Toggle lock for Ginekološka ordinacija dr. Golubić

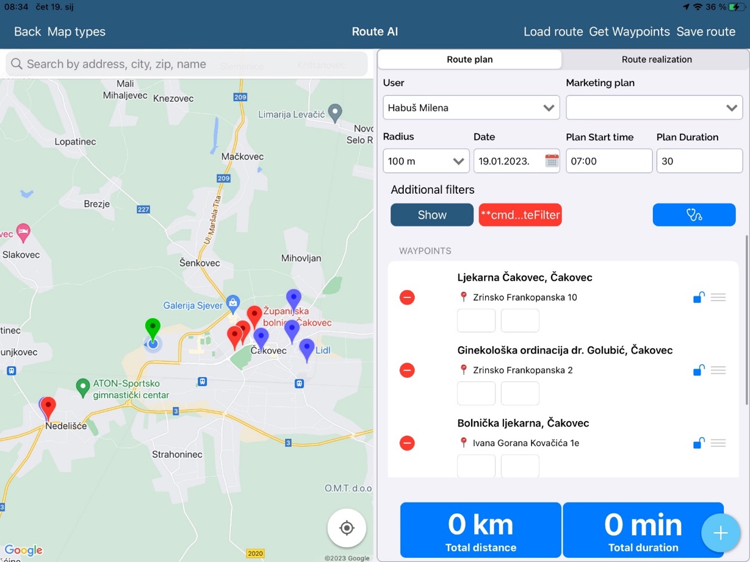[x=699, y=370]
